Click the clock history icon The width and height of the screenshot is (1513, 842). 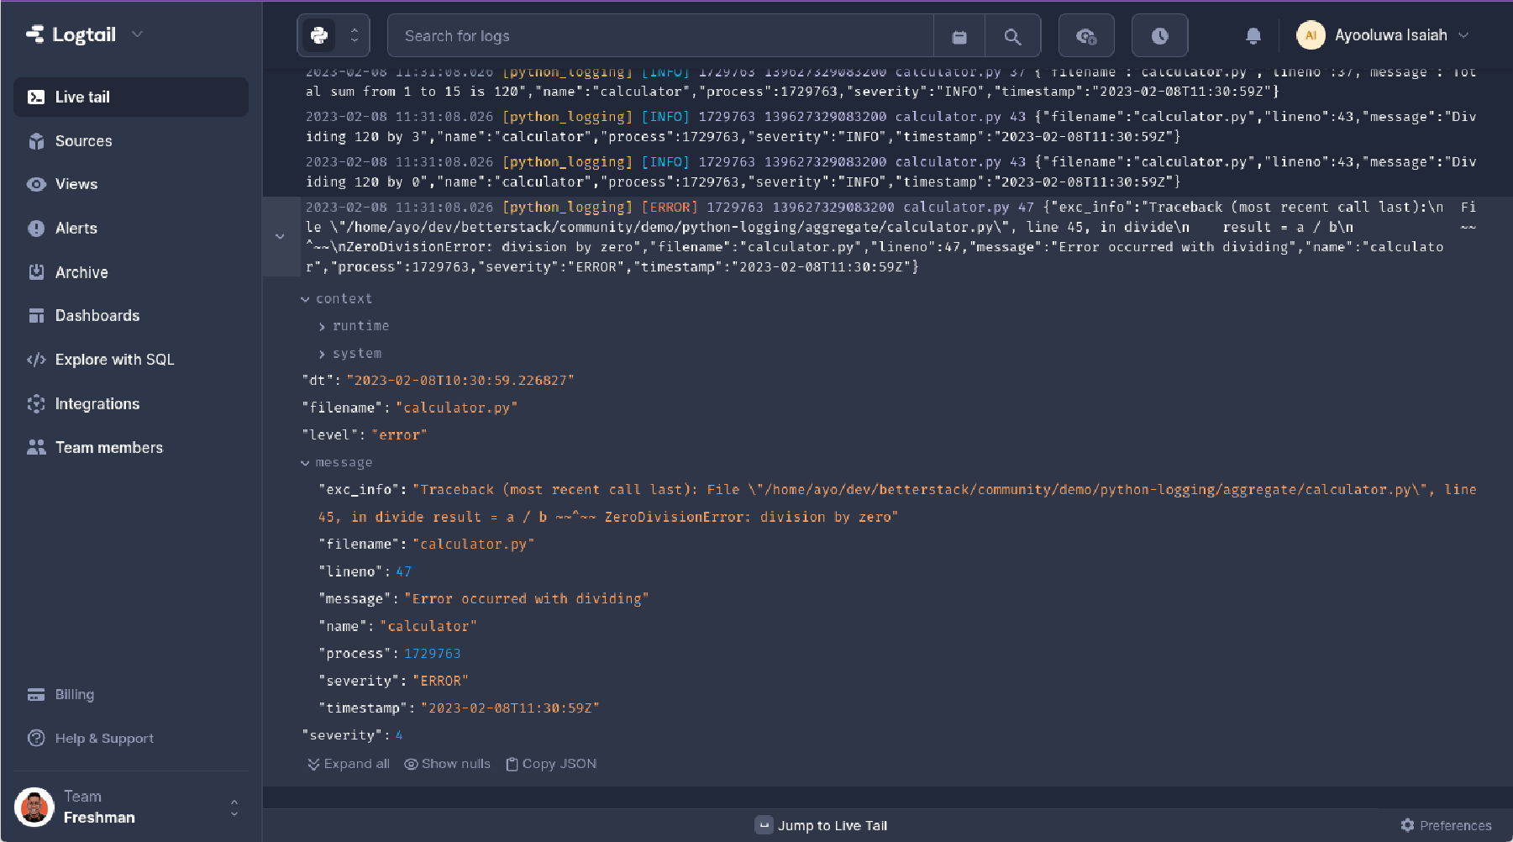[x=1159, y=36]
